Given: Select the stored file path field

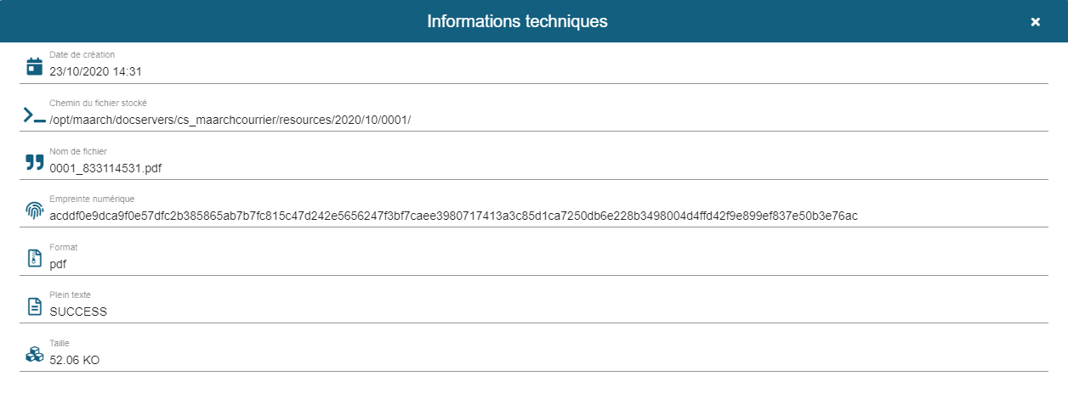Looking at the screenshot, I should [230, 120].
